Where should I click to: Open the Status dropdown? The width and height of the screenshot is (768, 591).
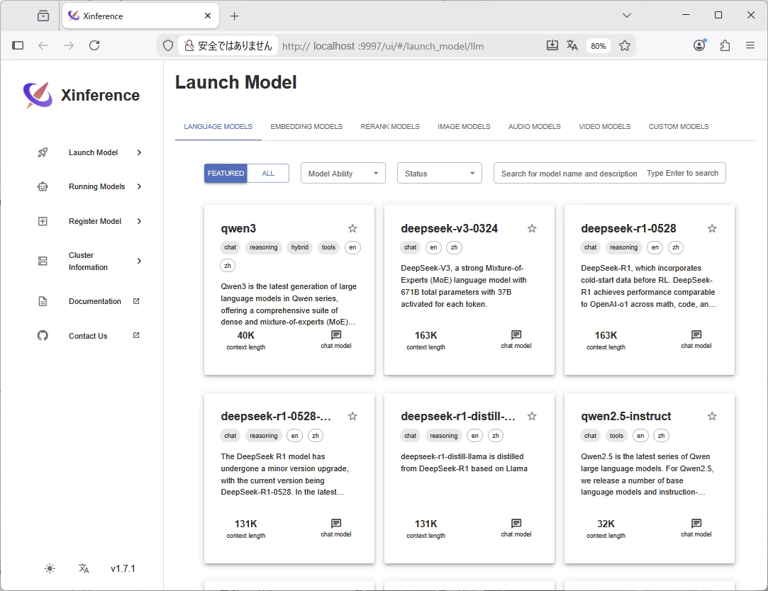coord(440,174)
